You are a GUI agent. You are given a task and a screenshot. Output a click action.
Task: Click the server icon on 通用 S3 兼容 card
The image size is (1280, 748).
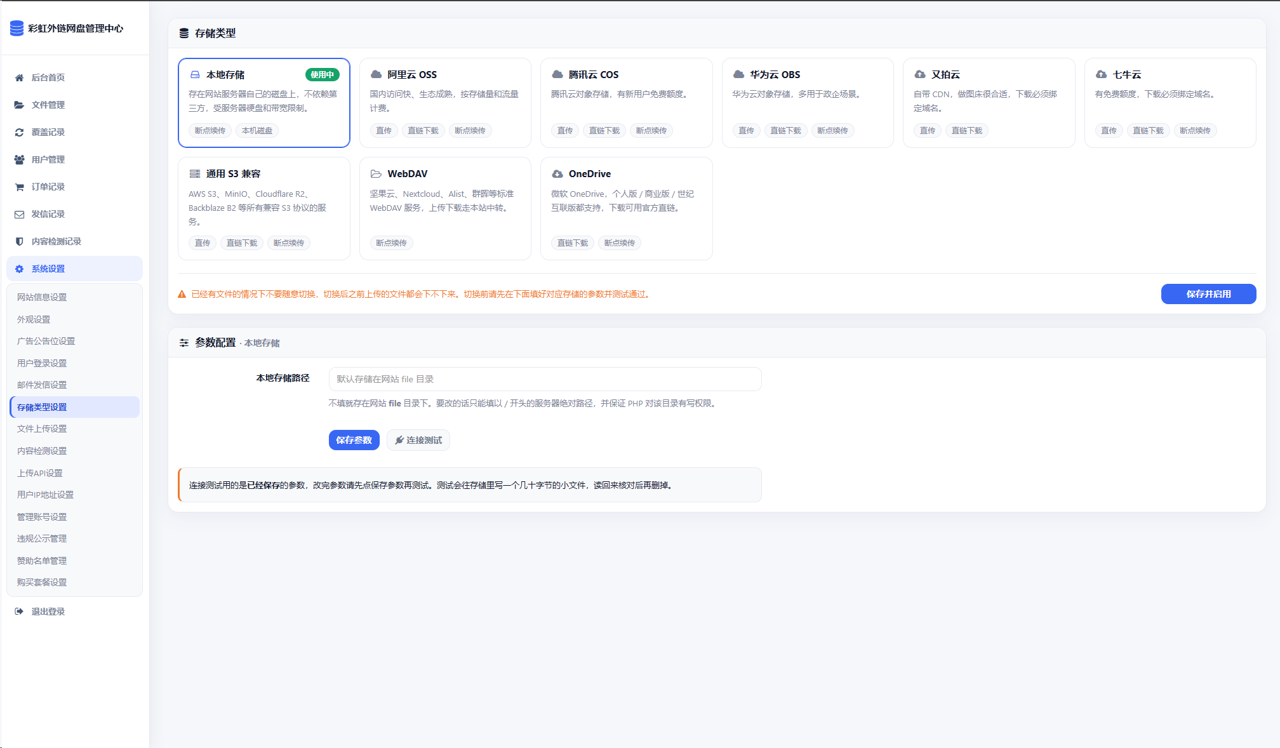click(195, 173)
